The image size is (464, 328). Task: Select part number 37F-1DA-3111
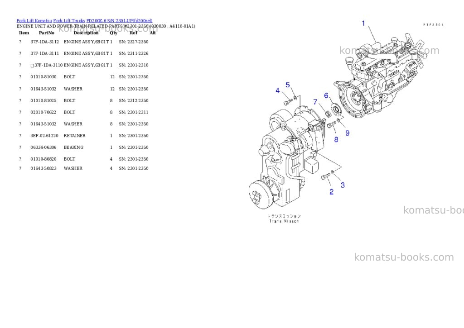(x=45, y=53)
